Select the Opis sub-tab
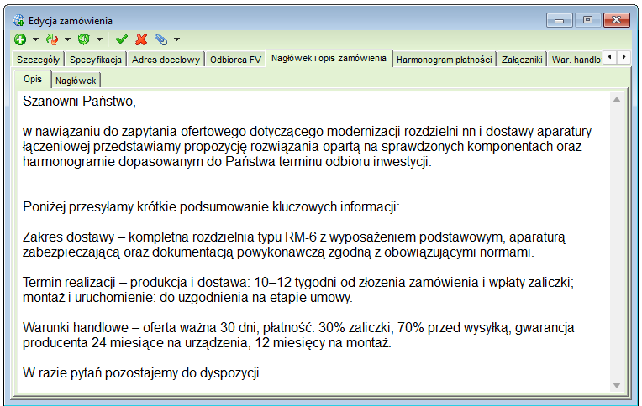This screenshot has height=406, width=642. 33,79
